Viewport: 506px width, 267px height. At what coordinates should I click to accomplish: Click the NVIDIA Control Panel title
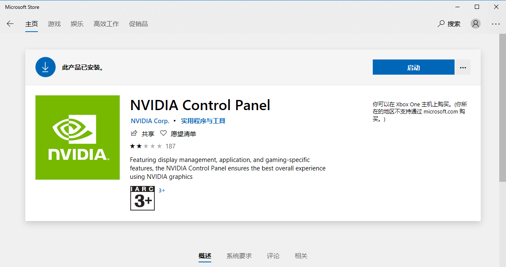click(200, 105)
